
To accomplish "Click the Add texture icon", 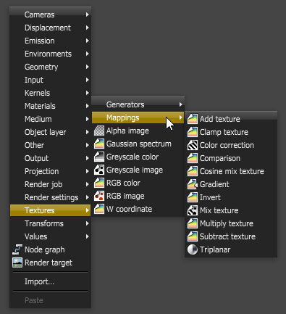I will [193, 119].
